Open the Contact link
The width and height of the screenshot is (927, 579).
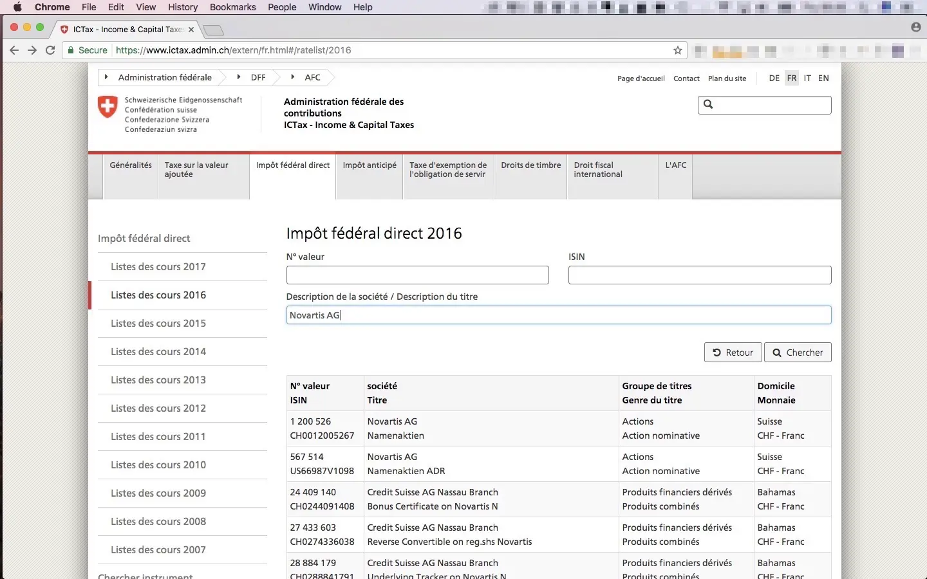(686, 78)
